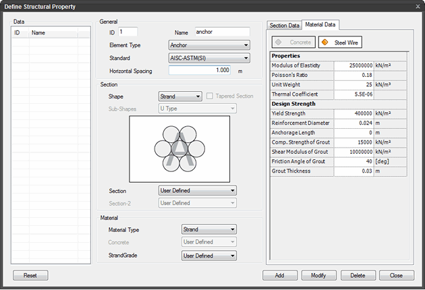Screen dimensions: 425x290
Task: Click the Name field containing anchor
Action: tap(222, 32)
